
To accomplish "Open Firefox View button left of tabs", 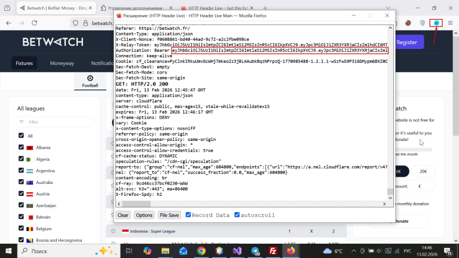I will point(7,8).
